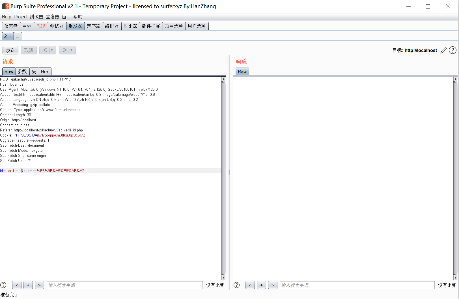
Task: Click the Content-Type header line
Action: point(40,110)
